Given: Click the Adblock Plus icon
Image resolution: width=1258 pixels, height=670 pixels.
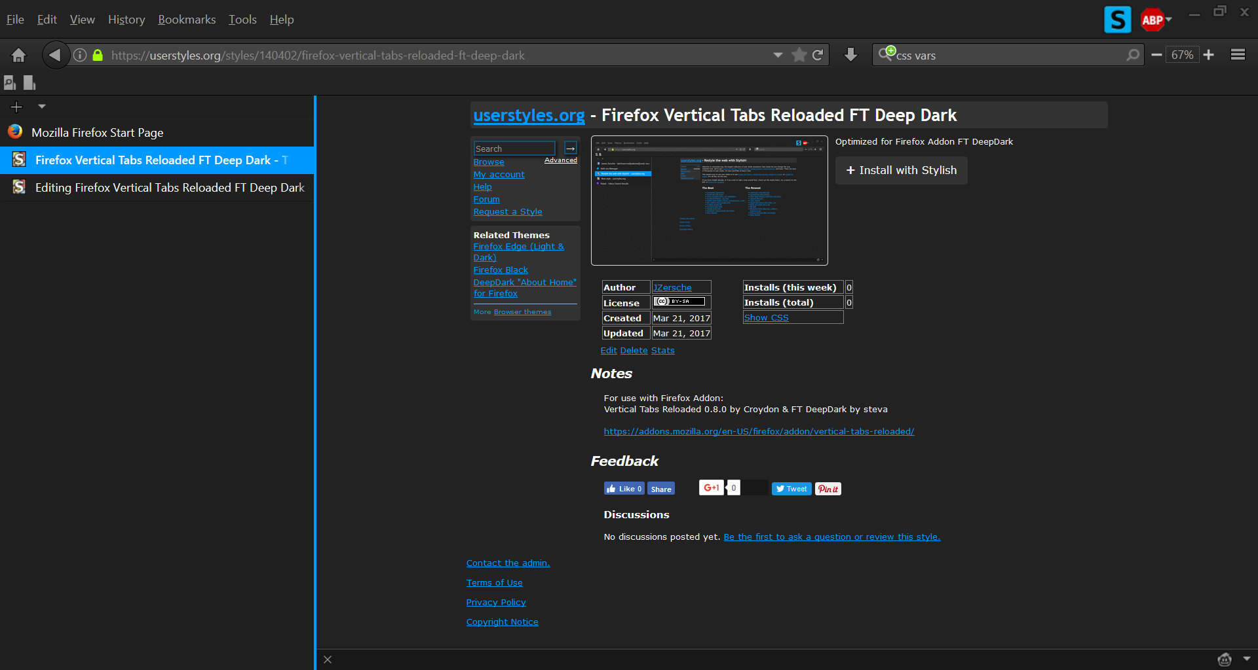Looking at the screenshot, I should point(1152,20).
